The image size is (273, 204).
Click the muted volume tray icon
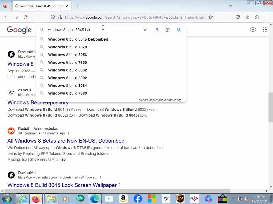point(246,199)
